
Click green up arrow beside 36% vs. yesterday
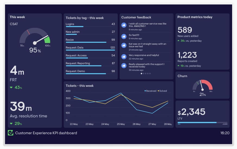click(178, 41)
